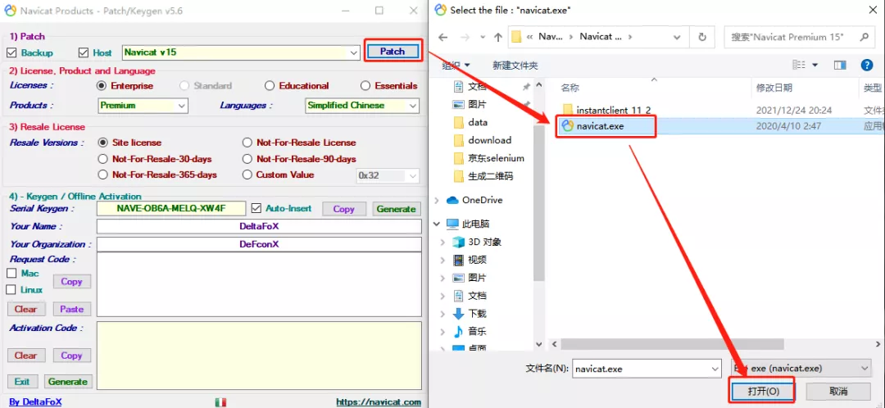This screenshot has width=885, height=408.
Task: Refresh the file dialog folder view
Action: [702, 37]
